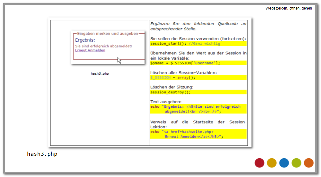Click 'Ergänzen Sie den fehlenden Quellcode' instruction
The width and height of the screenshot is (321, 177).
click(198, 26)
